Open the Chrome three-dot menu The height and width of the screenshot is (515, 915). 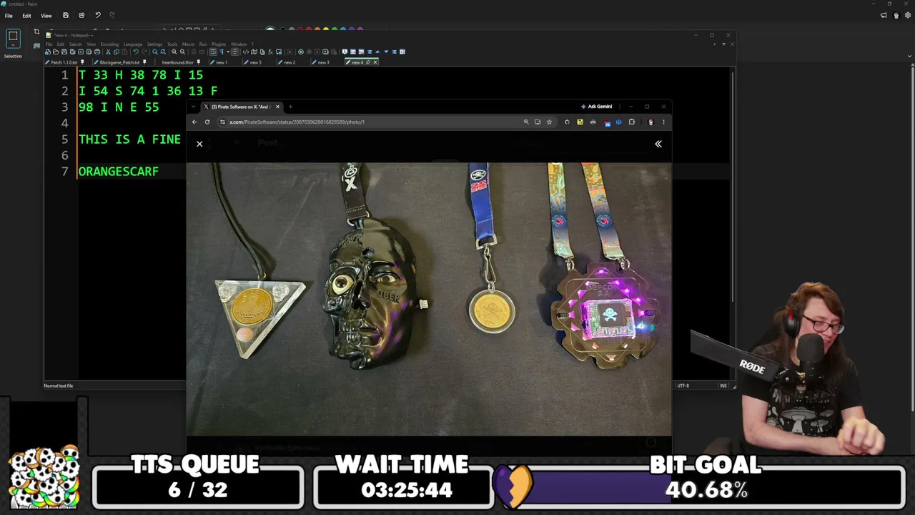[x=663, y=122]
